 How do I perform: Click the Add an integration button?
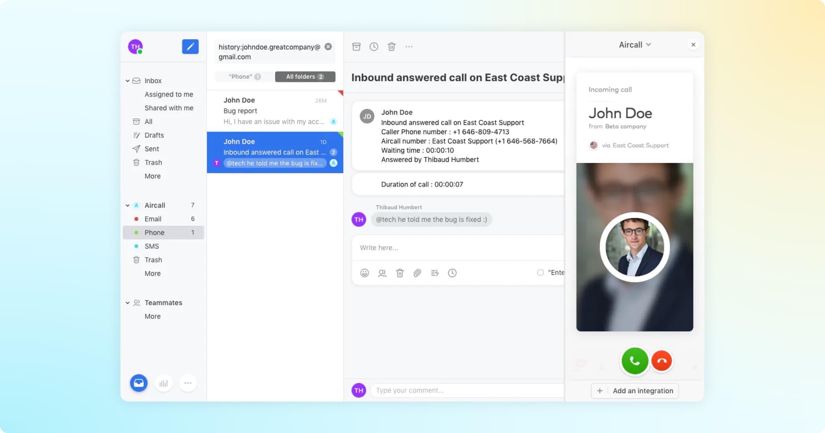(634, 390)
